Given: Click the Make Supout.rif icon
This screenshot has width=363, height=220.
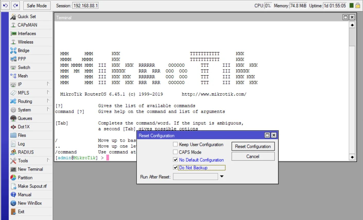Looking at the screenshot, I should click(13, 186).
